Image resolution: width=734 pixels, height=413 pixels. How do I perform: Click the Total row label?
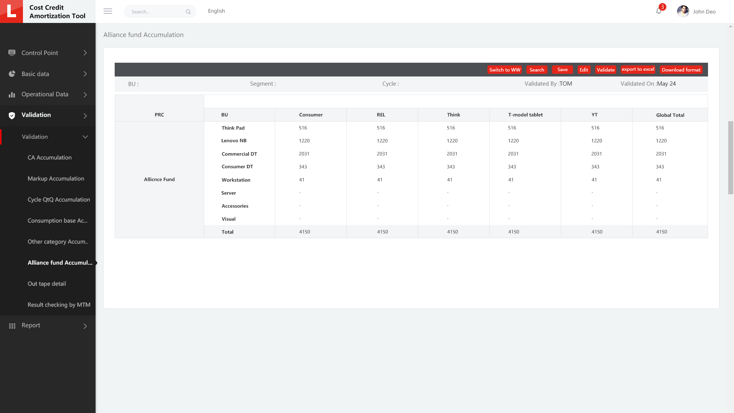click(227, 232)
